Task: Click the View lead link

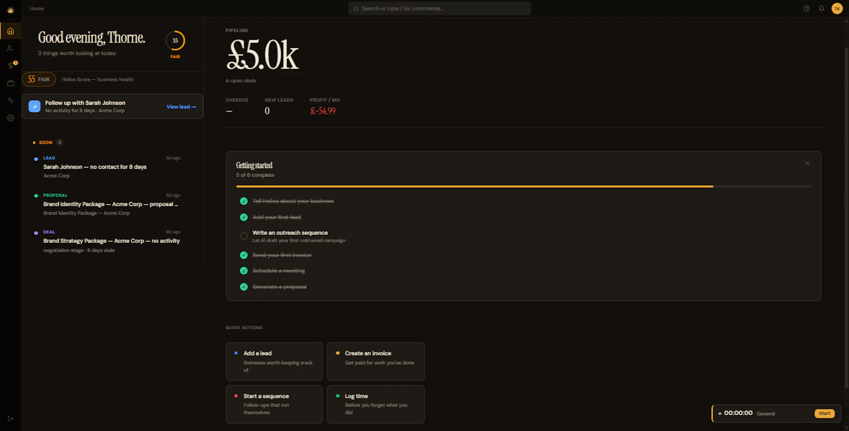Action: [x=181, y=107]
